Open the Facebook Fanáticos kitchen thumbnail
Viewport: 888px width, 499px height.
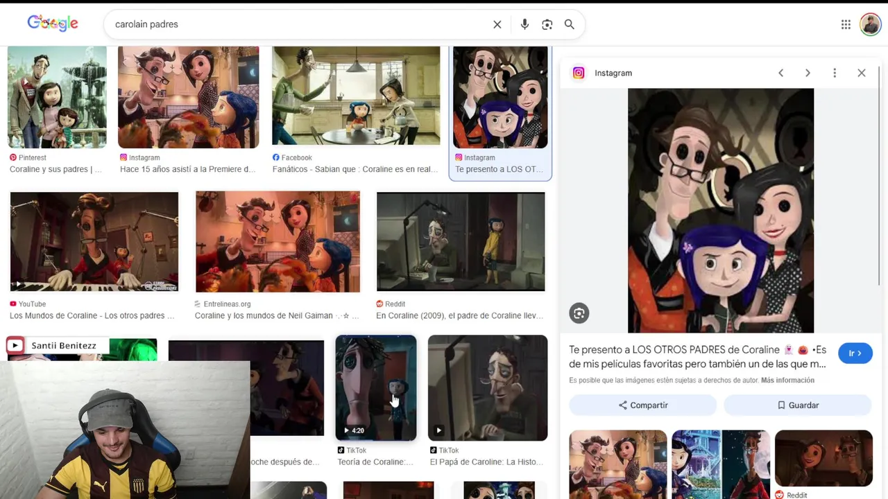tap(356, 96)
